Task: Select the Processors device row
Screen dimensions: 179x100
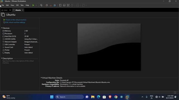Action: [20, 34]
